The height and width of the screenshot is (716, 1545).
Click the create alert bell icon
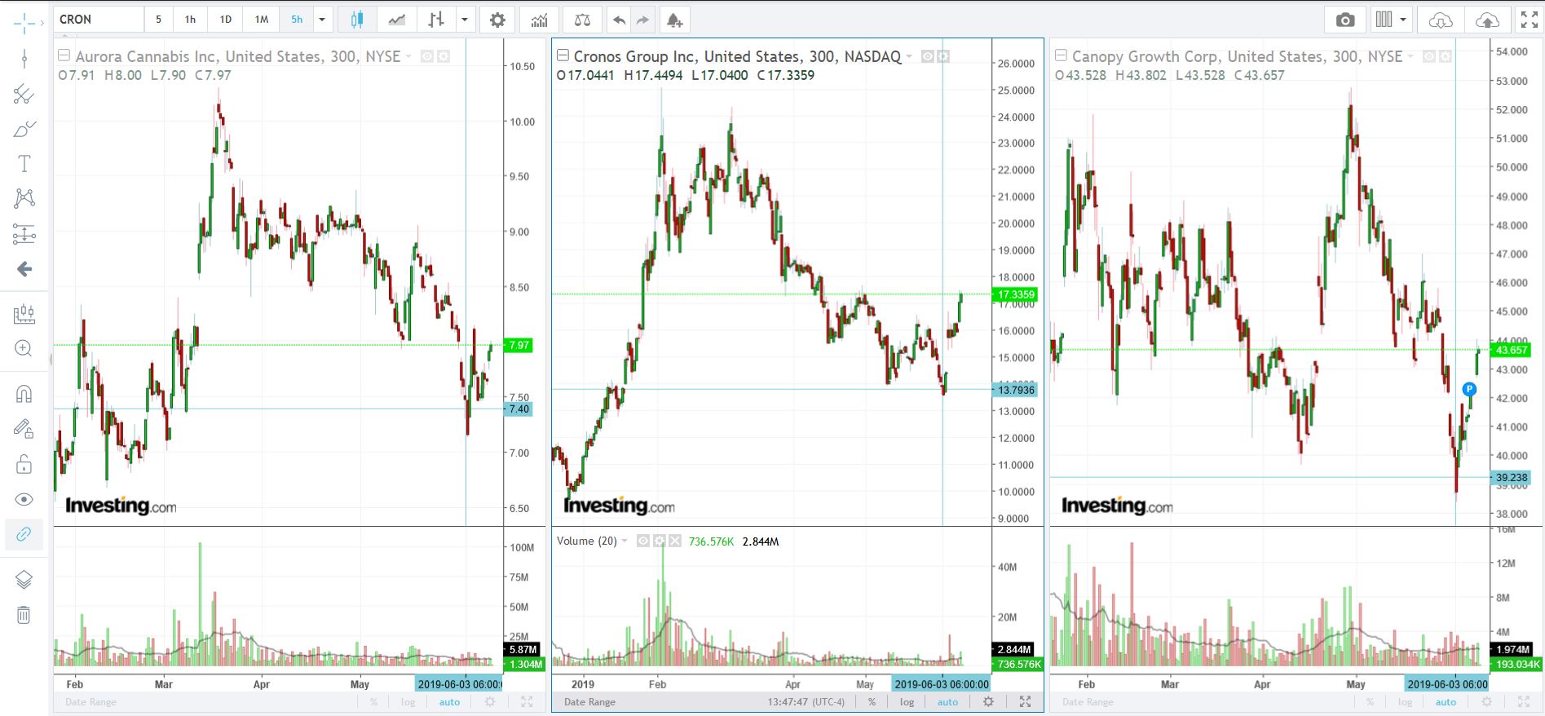pyautogui.click(x=674, y=20)
